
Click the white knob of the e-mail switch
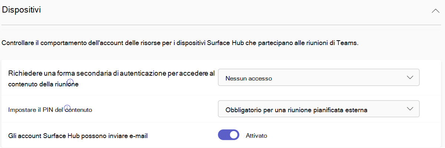point(233,135)
